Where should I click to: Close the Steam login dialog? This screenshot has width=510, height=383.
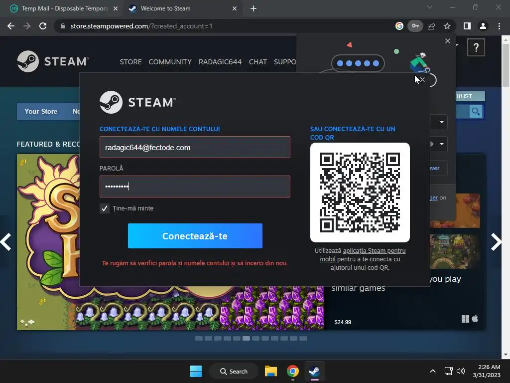pos(422,79)
